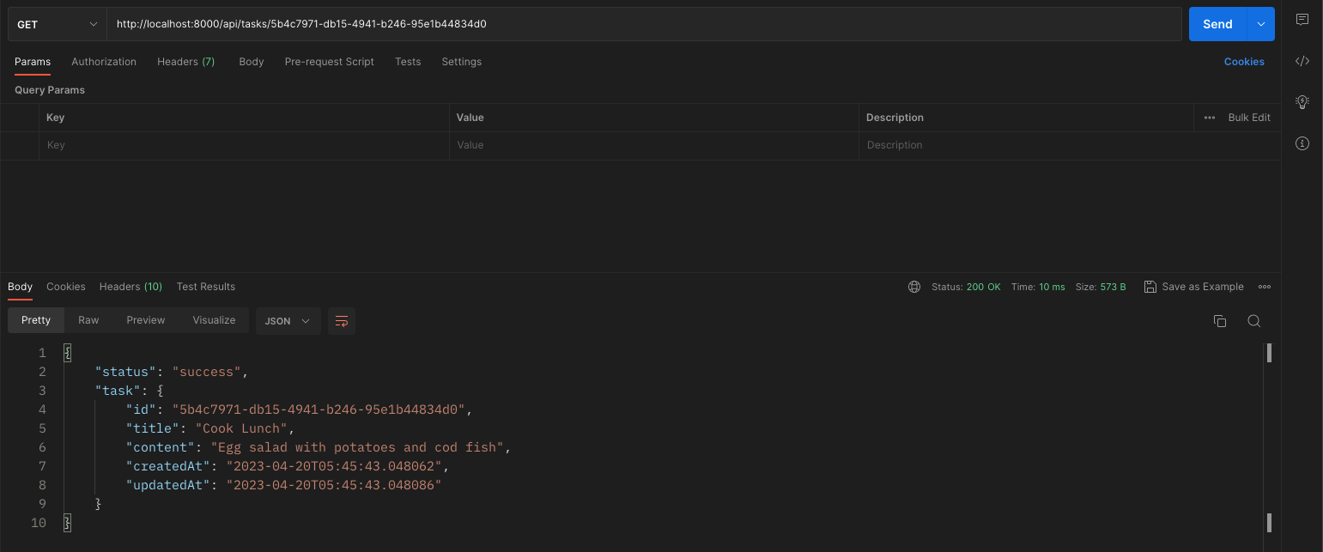Switch to the Headers (7) request tab
The image size is (1323, 552).
186,62
